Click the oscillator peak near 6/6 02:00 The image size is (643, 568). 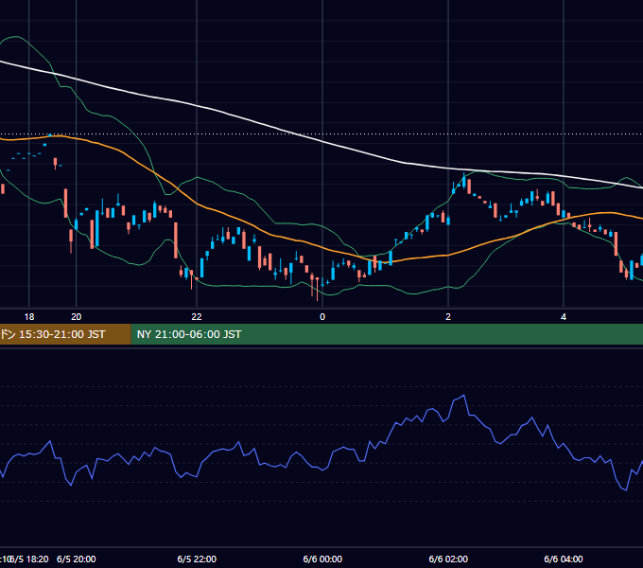pyautogui.click(x=463, y=395)
